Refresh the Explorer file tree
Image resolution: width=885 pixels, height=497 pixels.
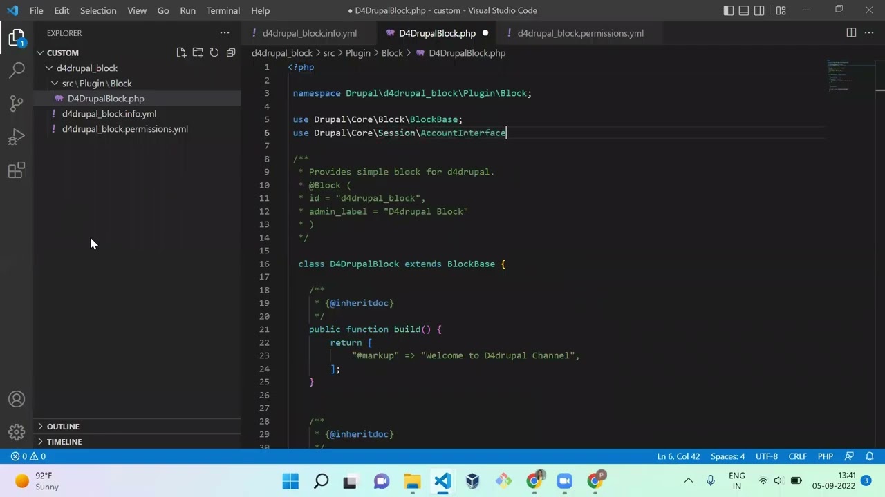click(x=214, y=52)
